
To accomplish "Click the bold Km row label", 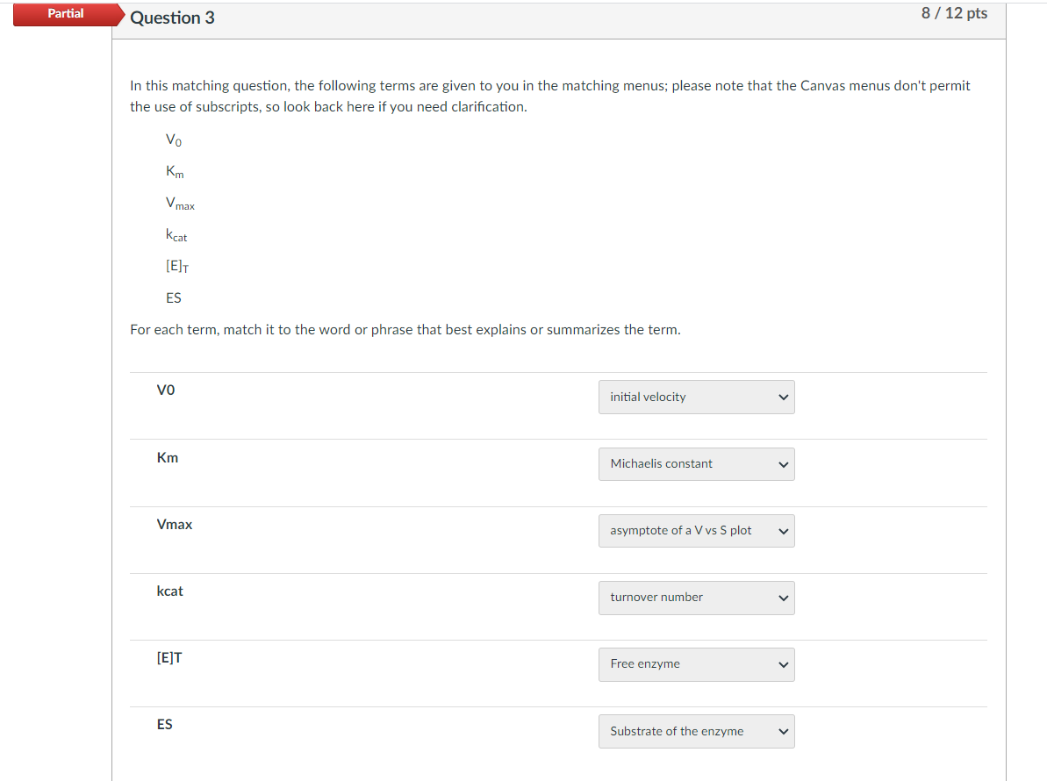I will (168, 457).
